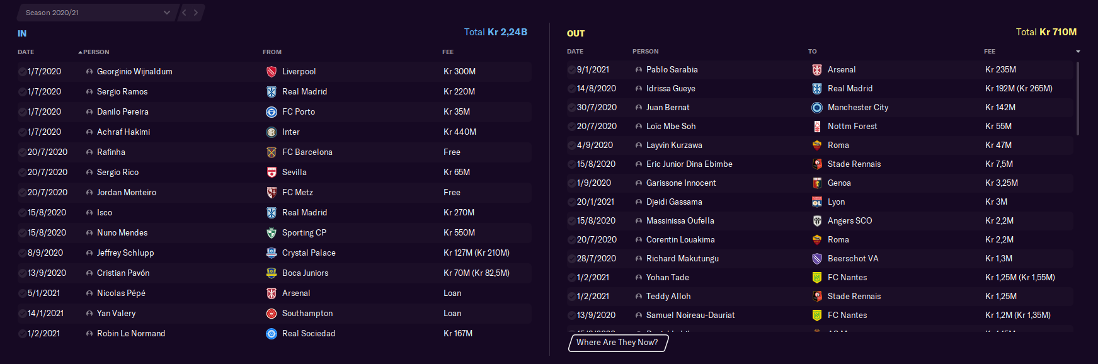Open Sergio Ramos player profile link
Image resolution: width=1098 pixels, height=364 pixels.
122,92
